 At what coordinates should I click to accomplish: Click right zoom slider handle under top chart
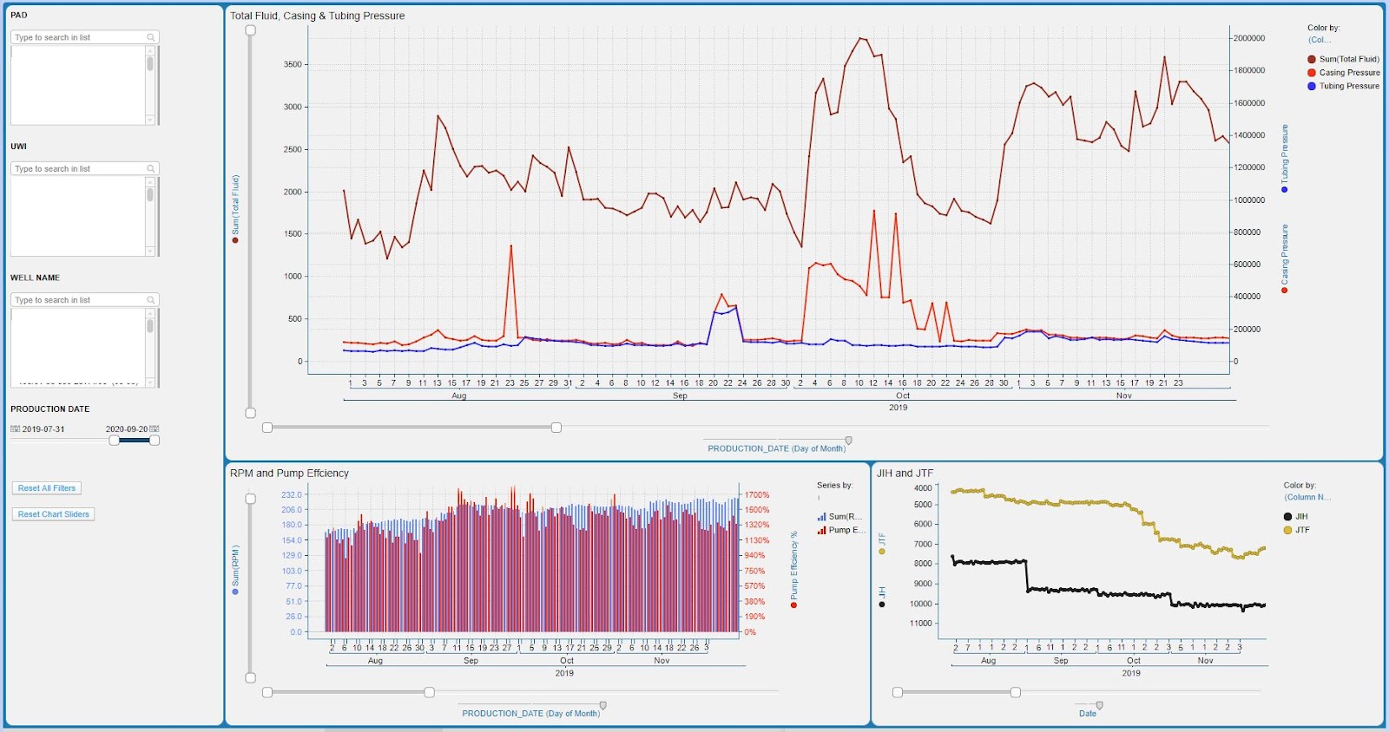pyautogui.click(x=556, y=428)
